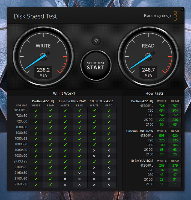The width and height of the screenshot is (191, 200).
Task: Click the Speed Test Start button
Action: pos(96,65)
